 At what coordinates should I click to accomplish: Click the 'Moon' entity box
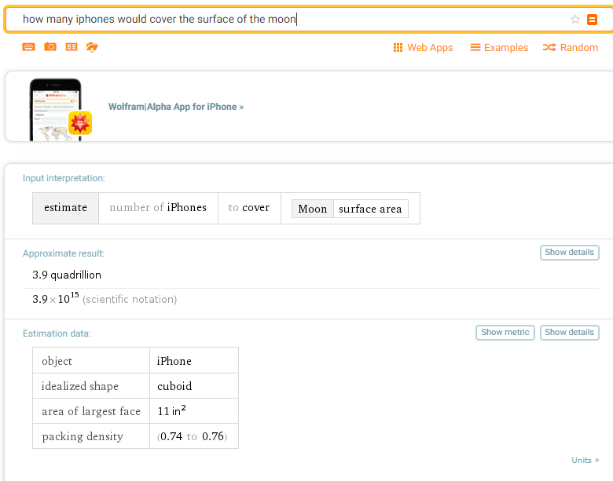[312, 209]
